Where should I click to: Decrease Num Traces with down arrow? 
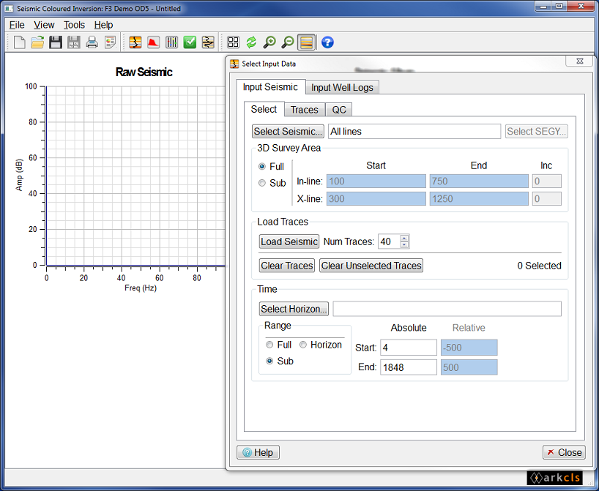[404, 244]
